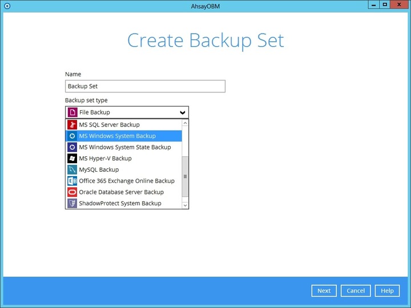Click the dropdown list scrollbar thumb
Viewport: 411px width, 308px height.
click(x=185, y=176)
